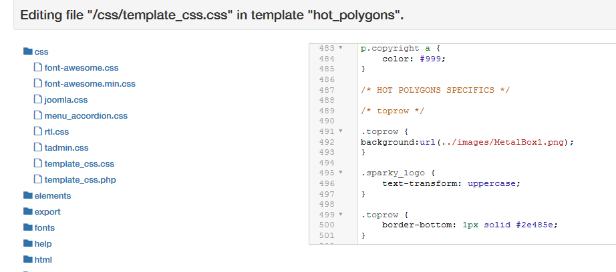Click the elements folder icon
The width and height of the screenshot is (616, 272).
tap(28, 195)
